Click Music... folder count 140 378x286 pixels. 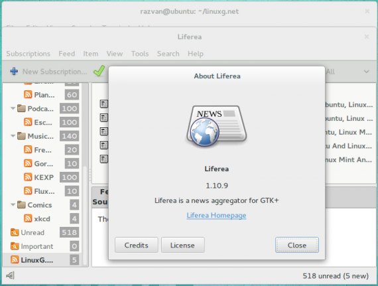69,136
